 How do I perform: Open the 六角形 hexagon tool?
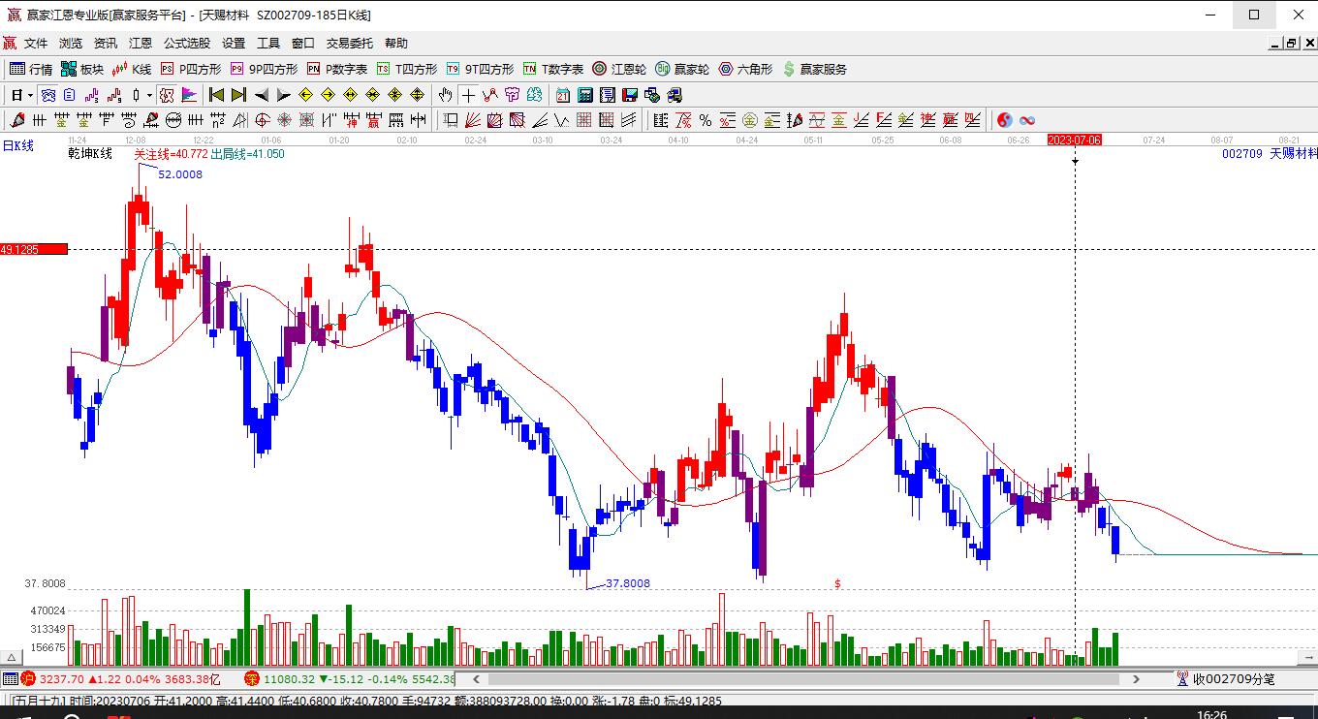coord(745,69)
